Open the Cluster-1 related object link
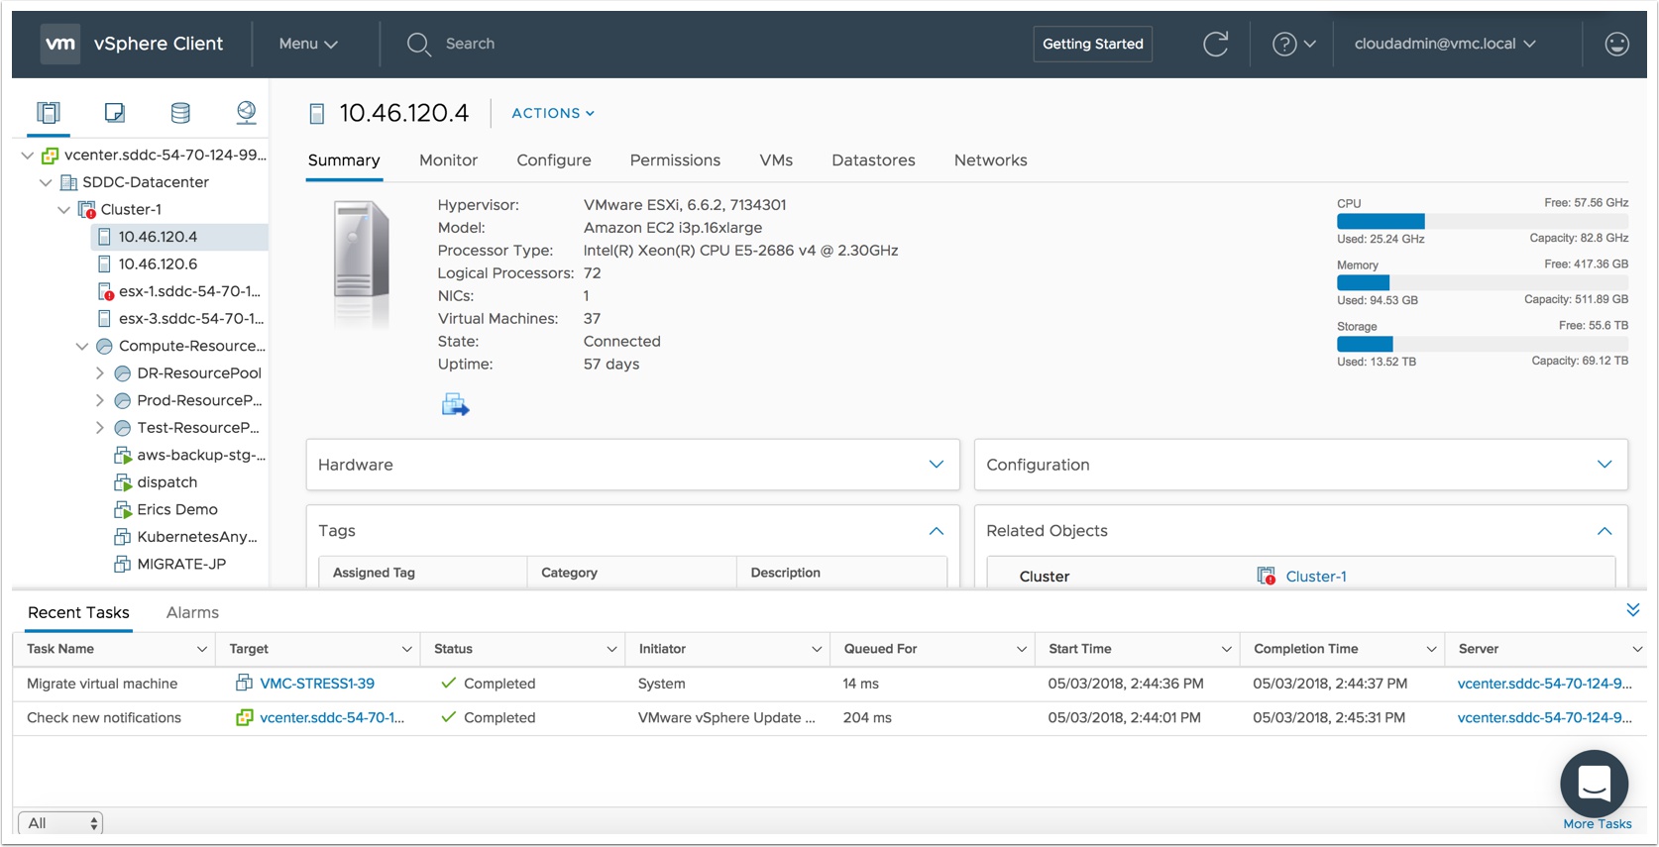This screenshot has width=1659, height=847. pyautogui.click(x=1316, y=577)
